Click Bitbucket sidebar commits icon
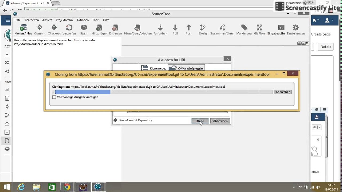 click(x=7, y=107)
